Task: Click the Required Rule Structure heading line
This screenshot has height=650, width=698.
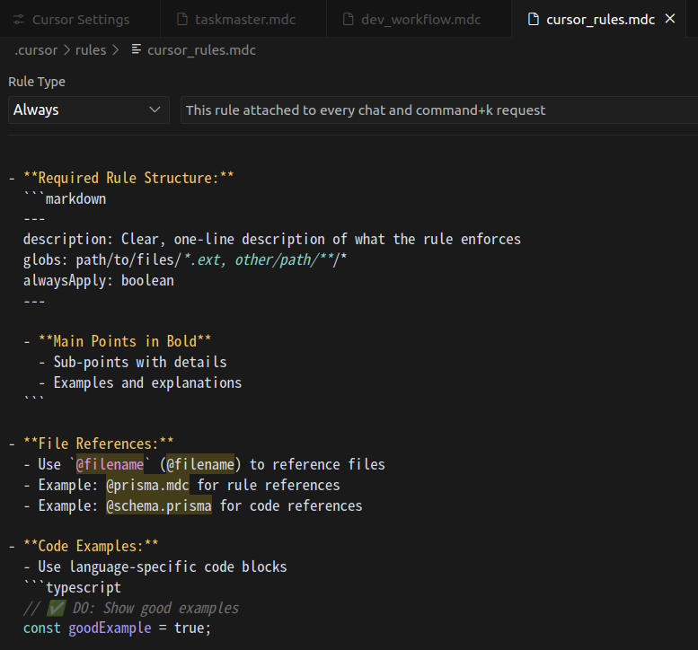Action: [121, 178]
